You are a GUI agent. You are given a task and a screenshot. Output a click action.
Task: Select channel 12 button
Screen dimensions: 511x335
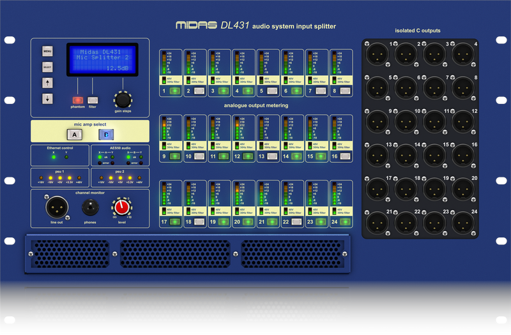(248, 156)
